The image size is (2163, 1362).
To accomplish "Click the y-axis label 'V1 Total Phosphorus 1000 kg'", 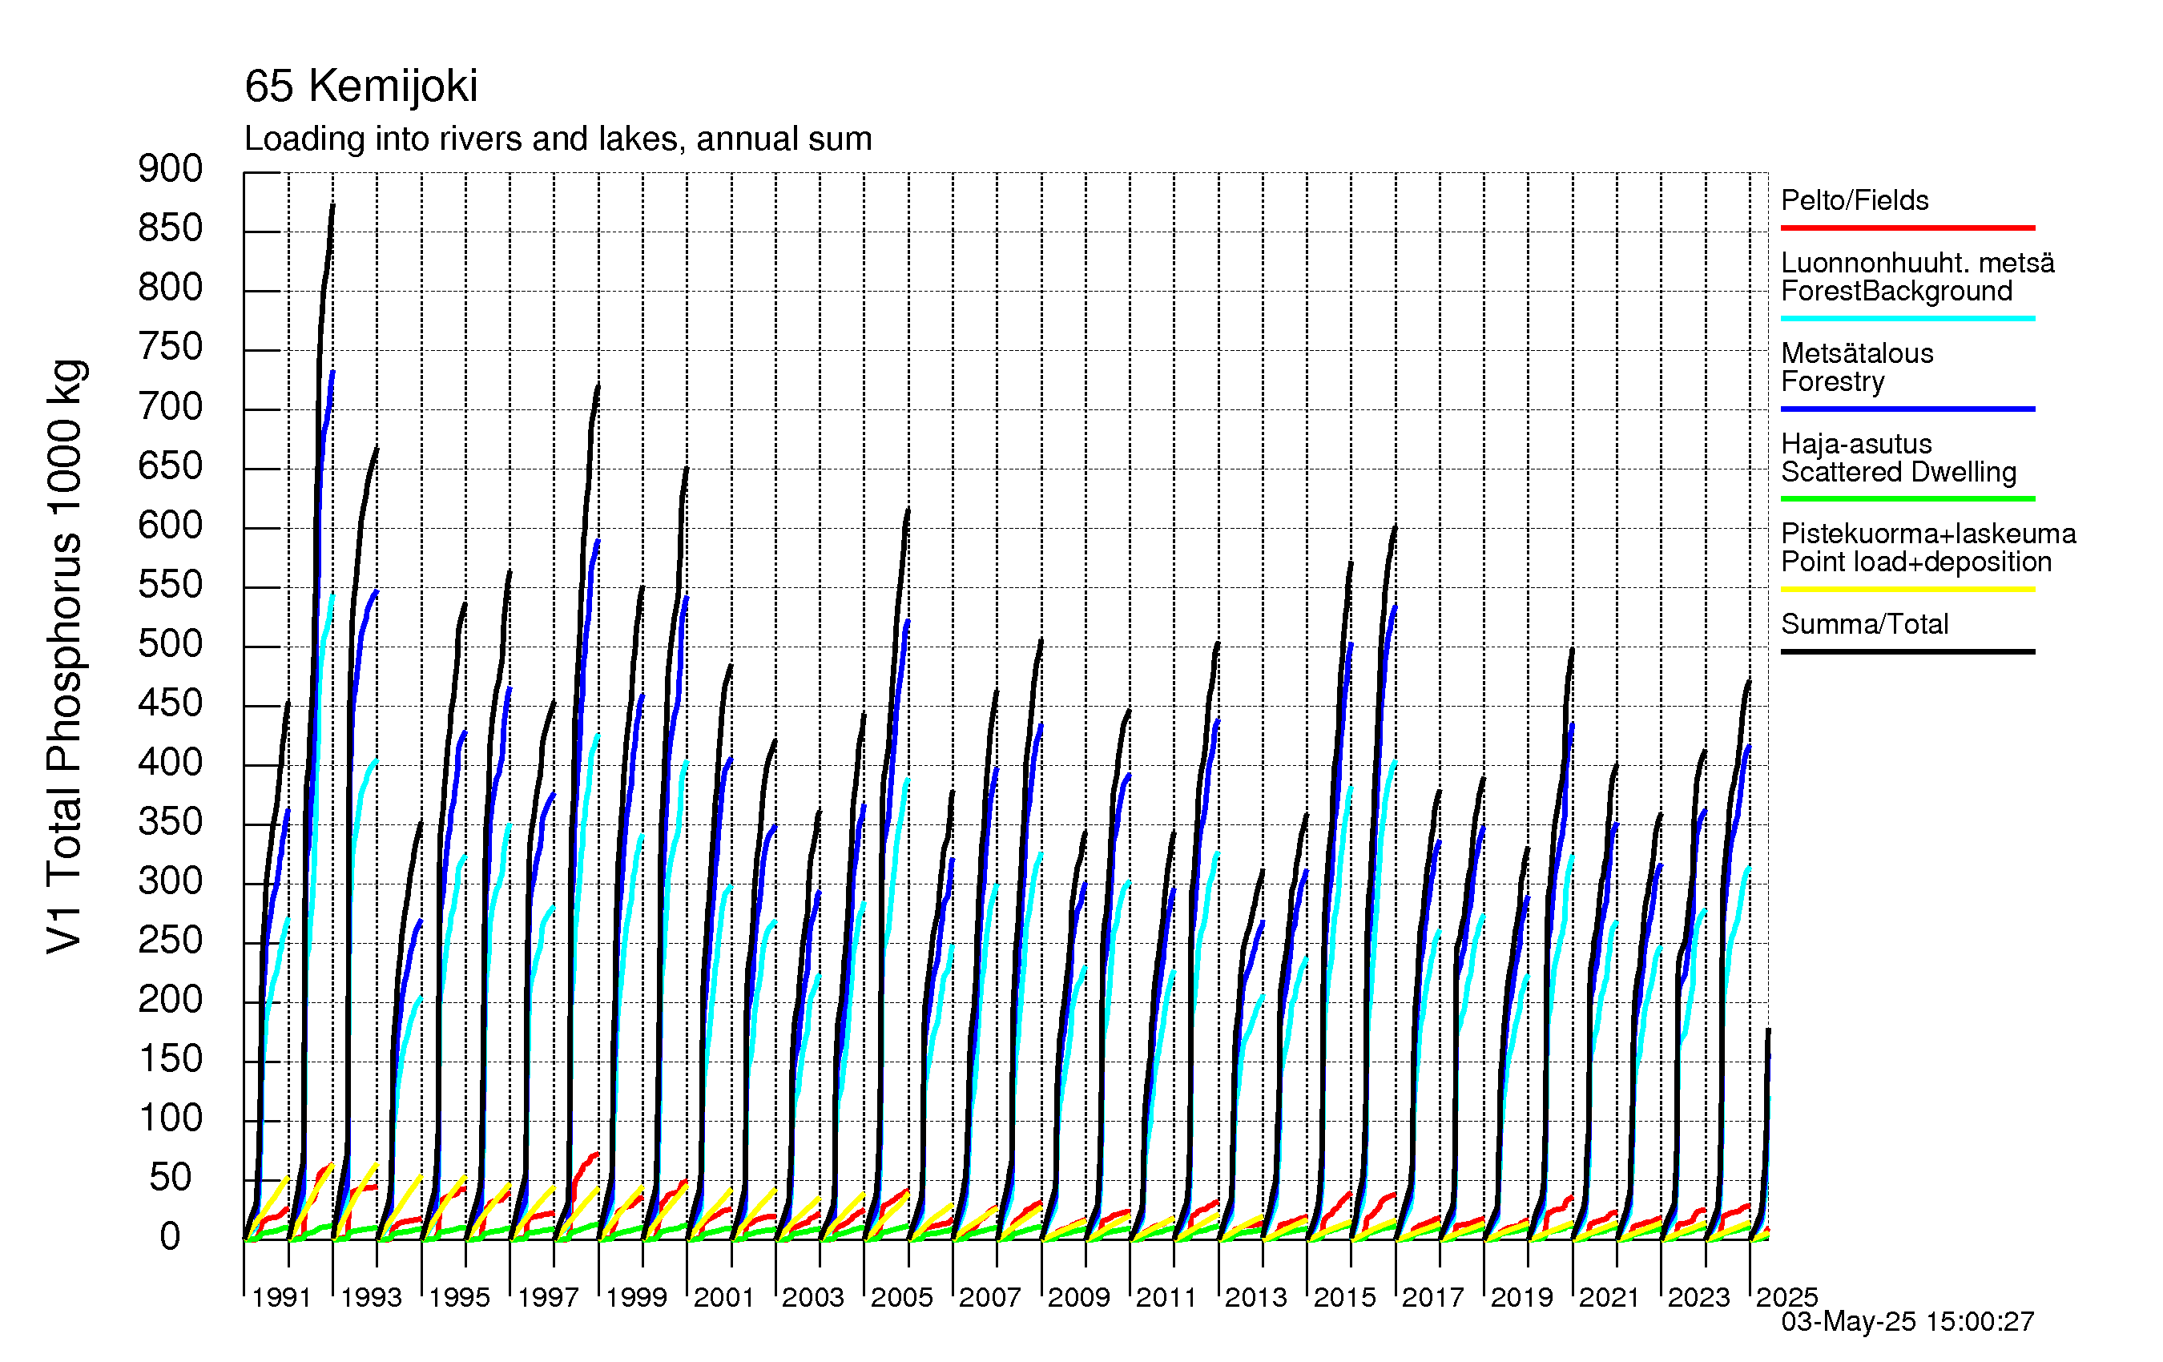I will (65, 657).
